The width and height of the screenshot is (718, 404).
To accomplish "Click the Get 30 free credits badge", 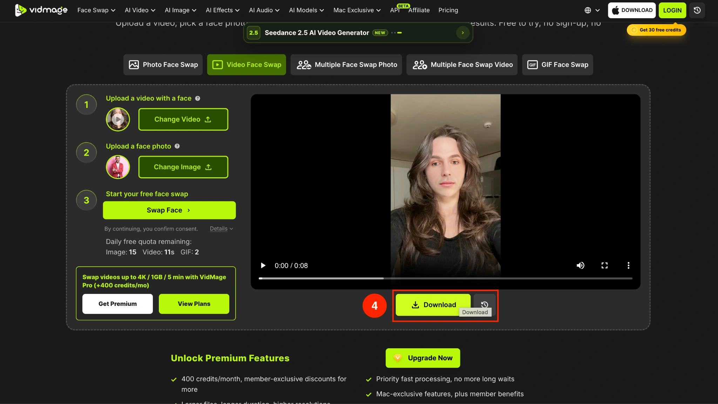I will coord(656,30).
